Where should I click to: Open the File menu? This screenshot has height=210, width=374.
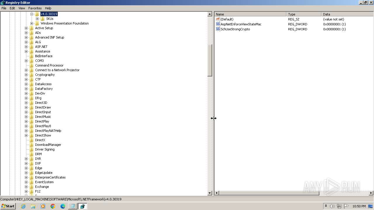click(x=4, y=8)
